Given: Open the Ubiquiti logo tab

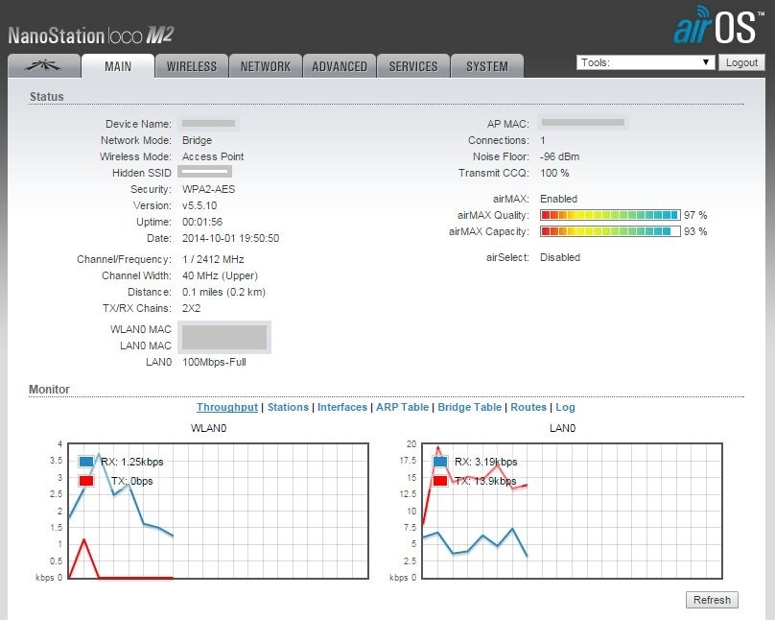Looking at the screenshot, I should click(x=43, y=66).
